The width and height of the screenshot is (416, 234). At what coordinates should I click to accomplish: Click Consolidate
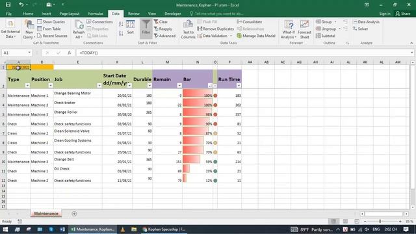coord(249,21)
